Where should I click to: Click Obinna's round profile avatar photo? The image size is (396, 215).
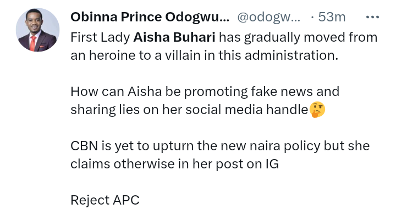tap(37, 30)
